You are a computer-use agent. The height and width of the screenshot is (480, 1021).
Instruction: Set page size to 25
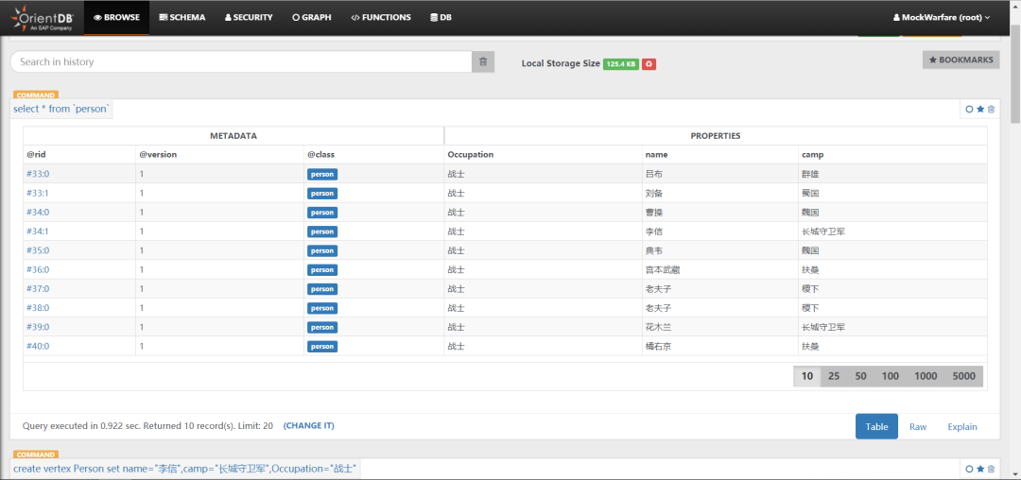(x=834, y=376)
